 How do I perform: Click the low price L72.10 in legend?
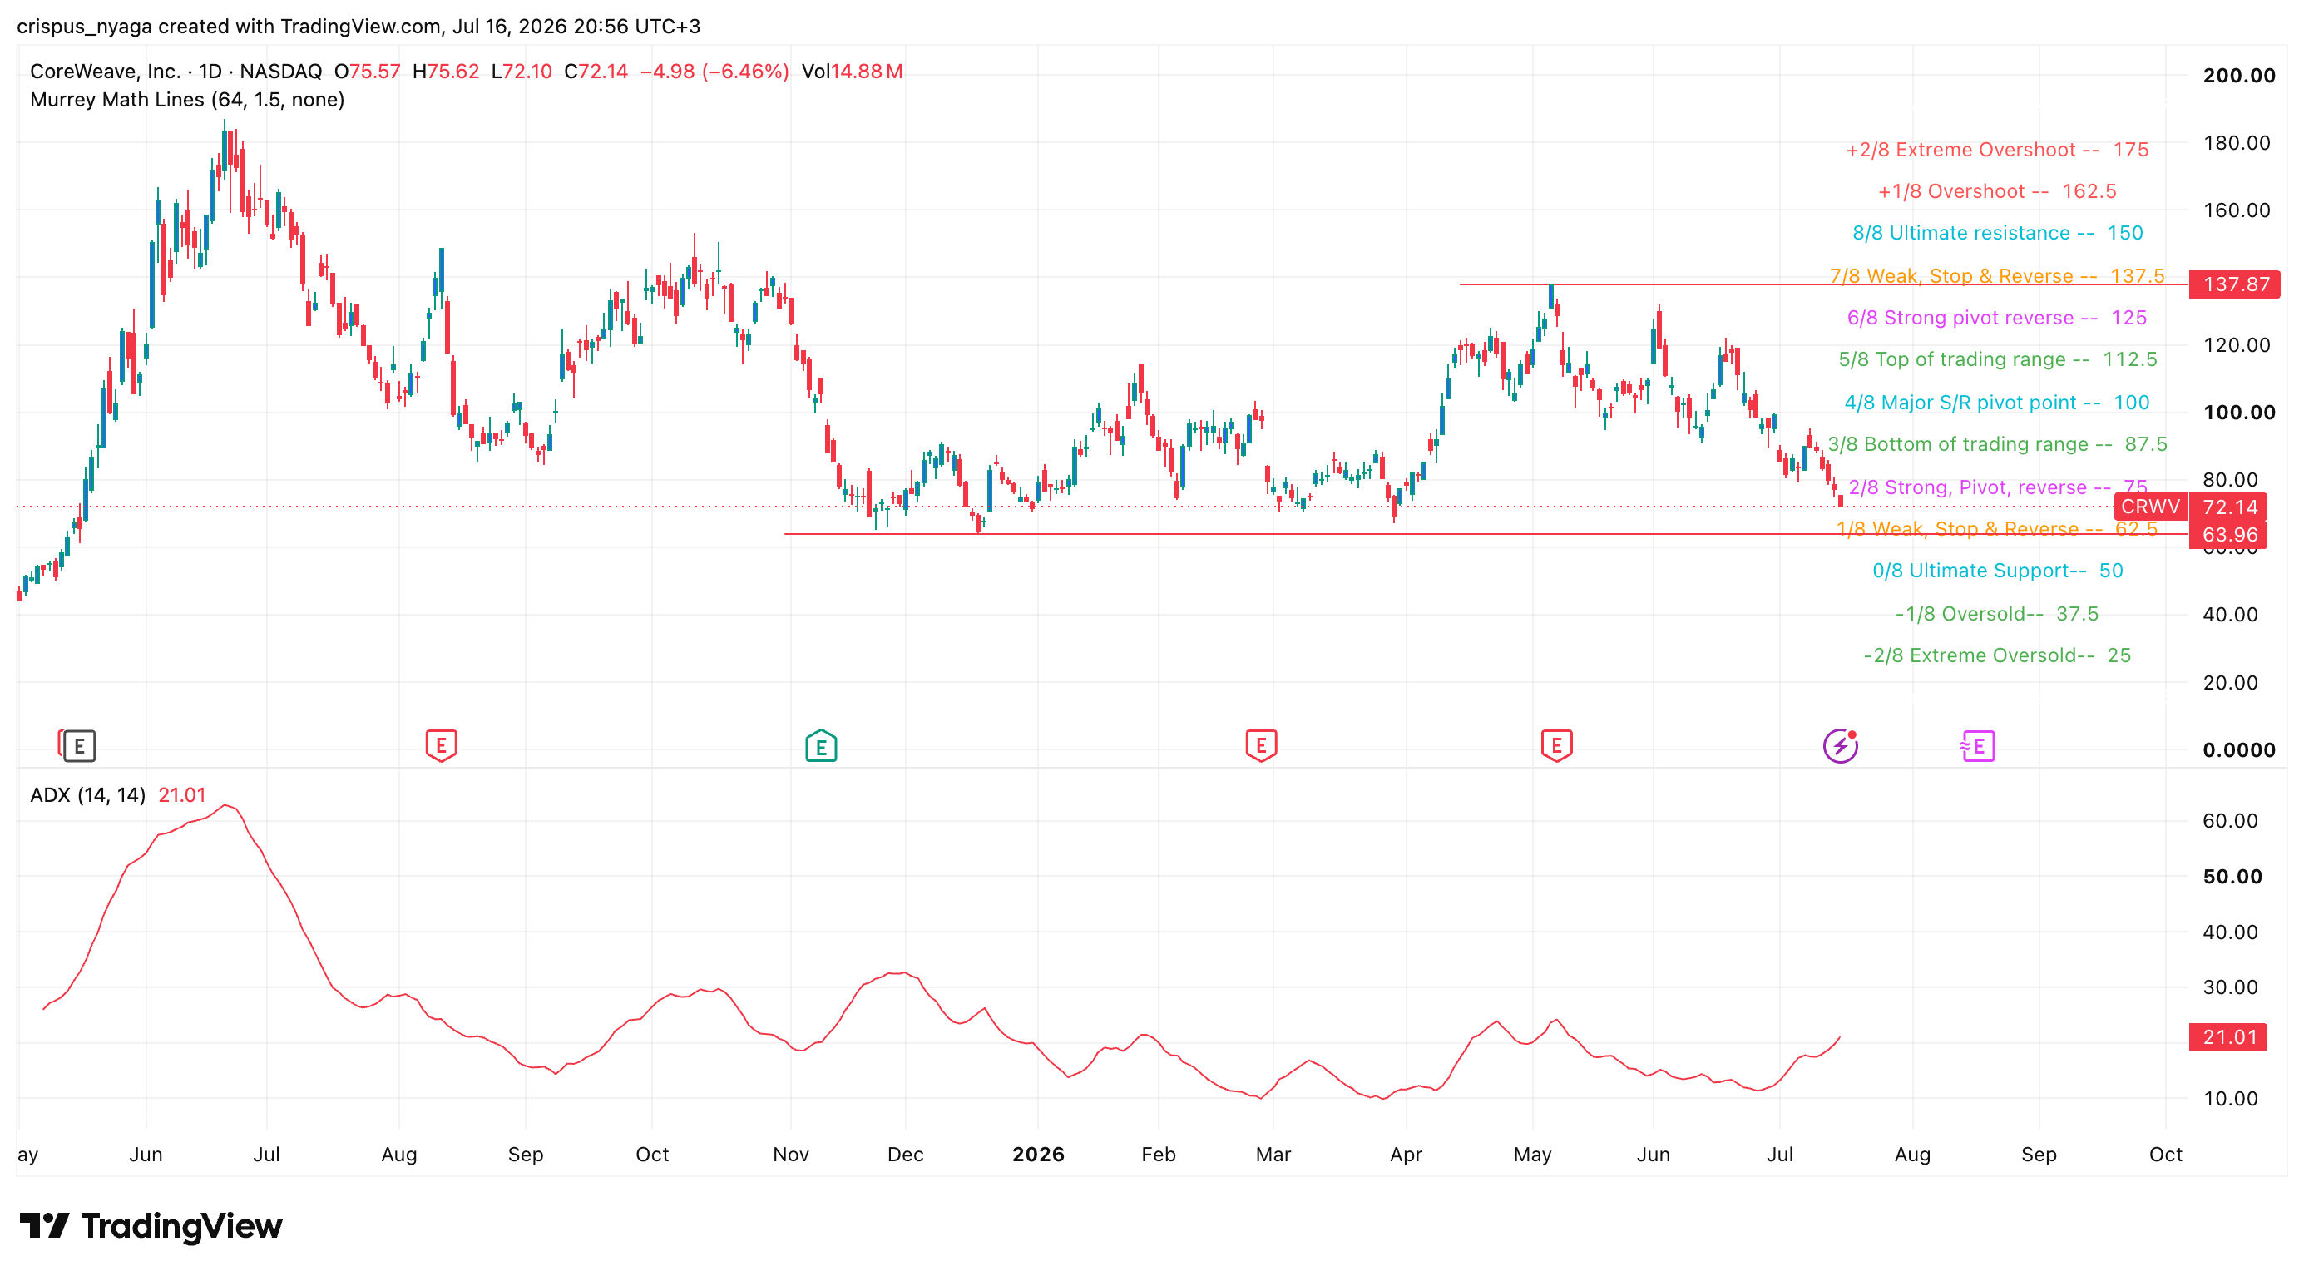tap(522, 72)
